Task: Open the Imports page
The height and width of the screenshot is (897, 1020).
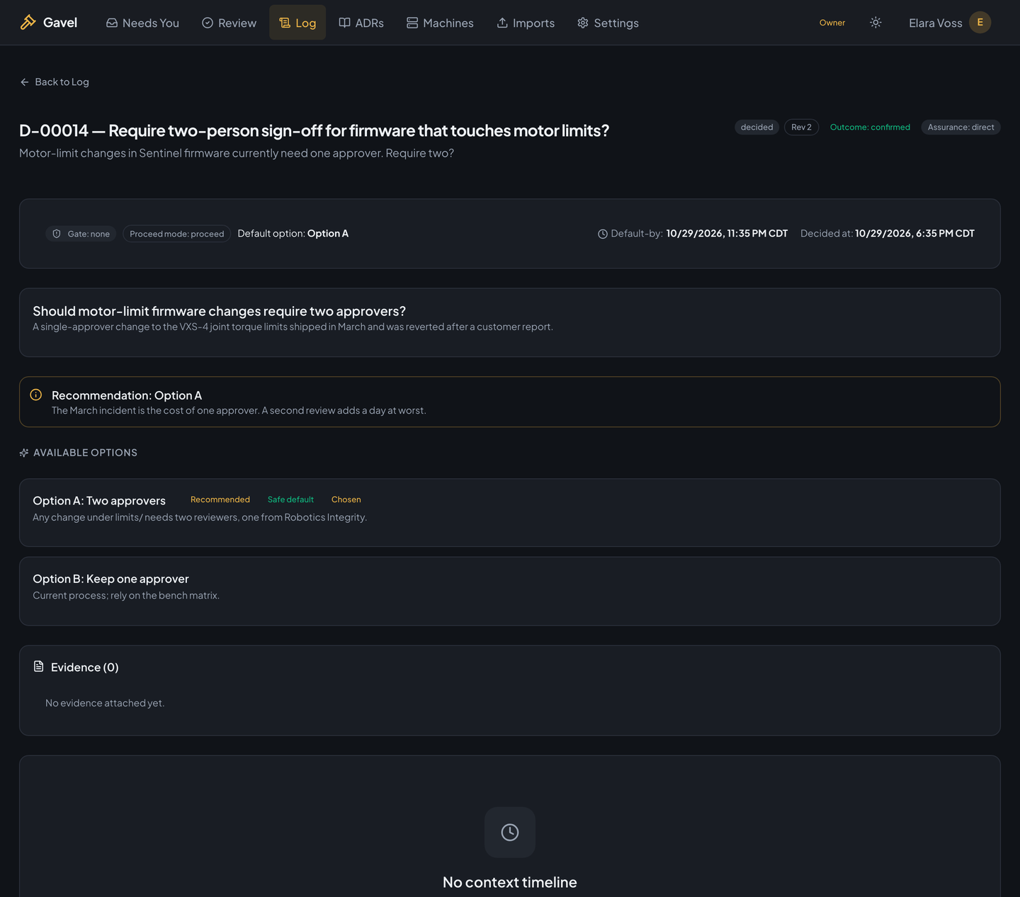Action: [526, 23]
